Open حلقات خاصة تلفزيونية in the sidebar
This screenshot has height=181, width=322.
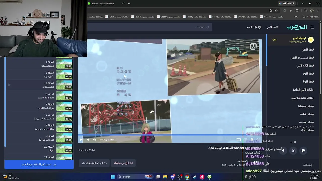303,98
